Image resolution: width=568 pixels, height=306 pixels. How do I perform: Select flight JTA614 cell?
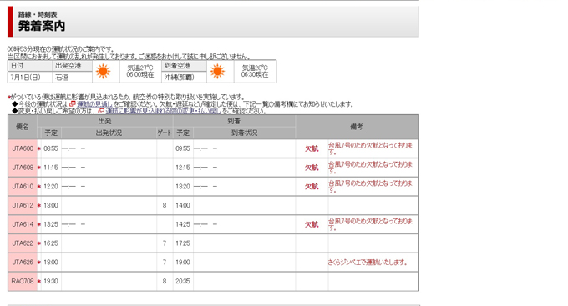coord(23,224)
